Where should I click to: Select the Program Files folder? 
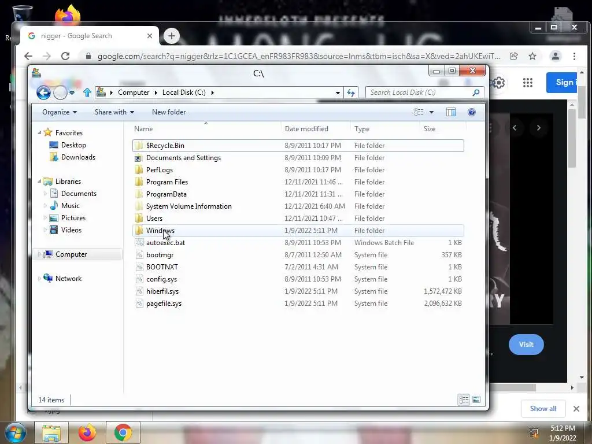click(298, 182)
